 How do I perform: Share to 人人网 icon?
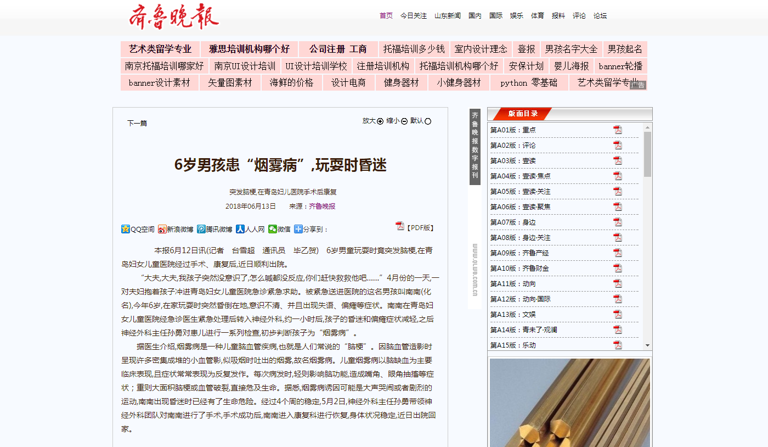240,229
